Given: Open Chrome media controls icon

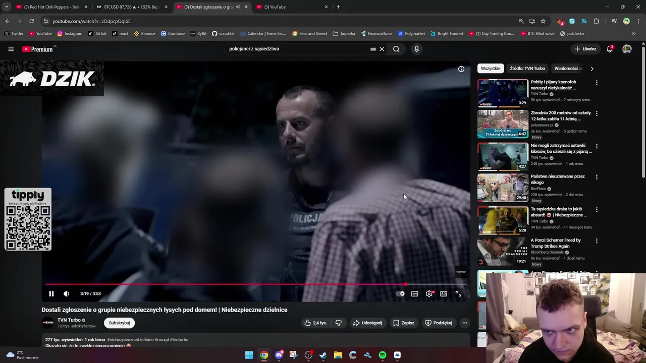Looking at the screenshot, I should (x=614, y=21).
